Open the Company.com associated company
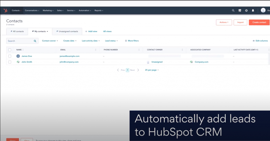The width and height of the screenshot is (270, 141). (201, 62)
